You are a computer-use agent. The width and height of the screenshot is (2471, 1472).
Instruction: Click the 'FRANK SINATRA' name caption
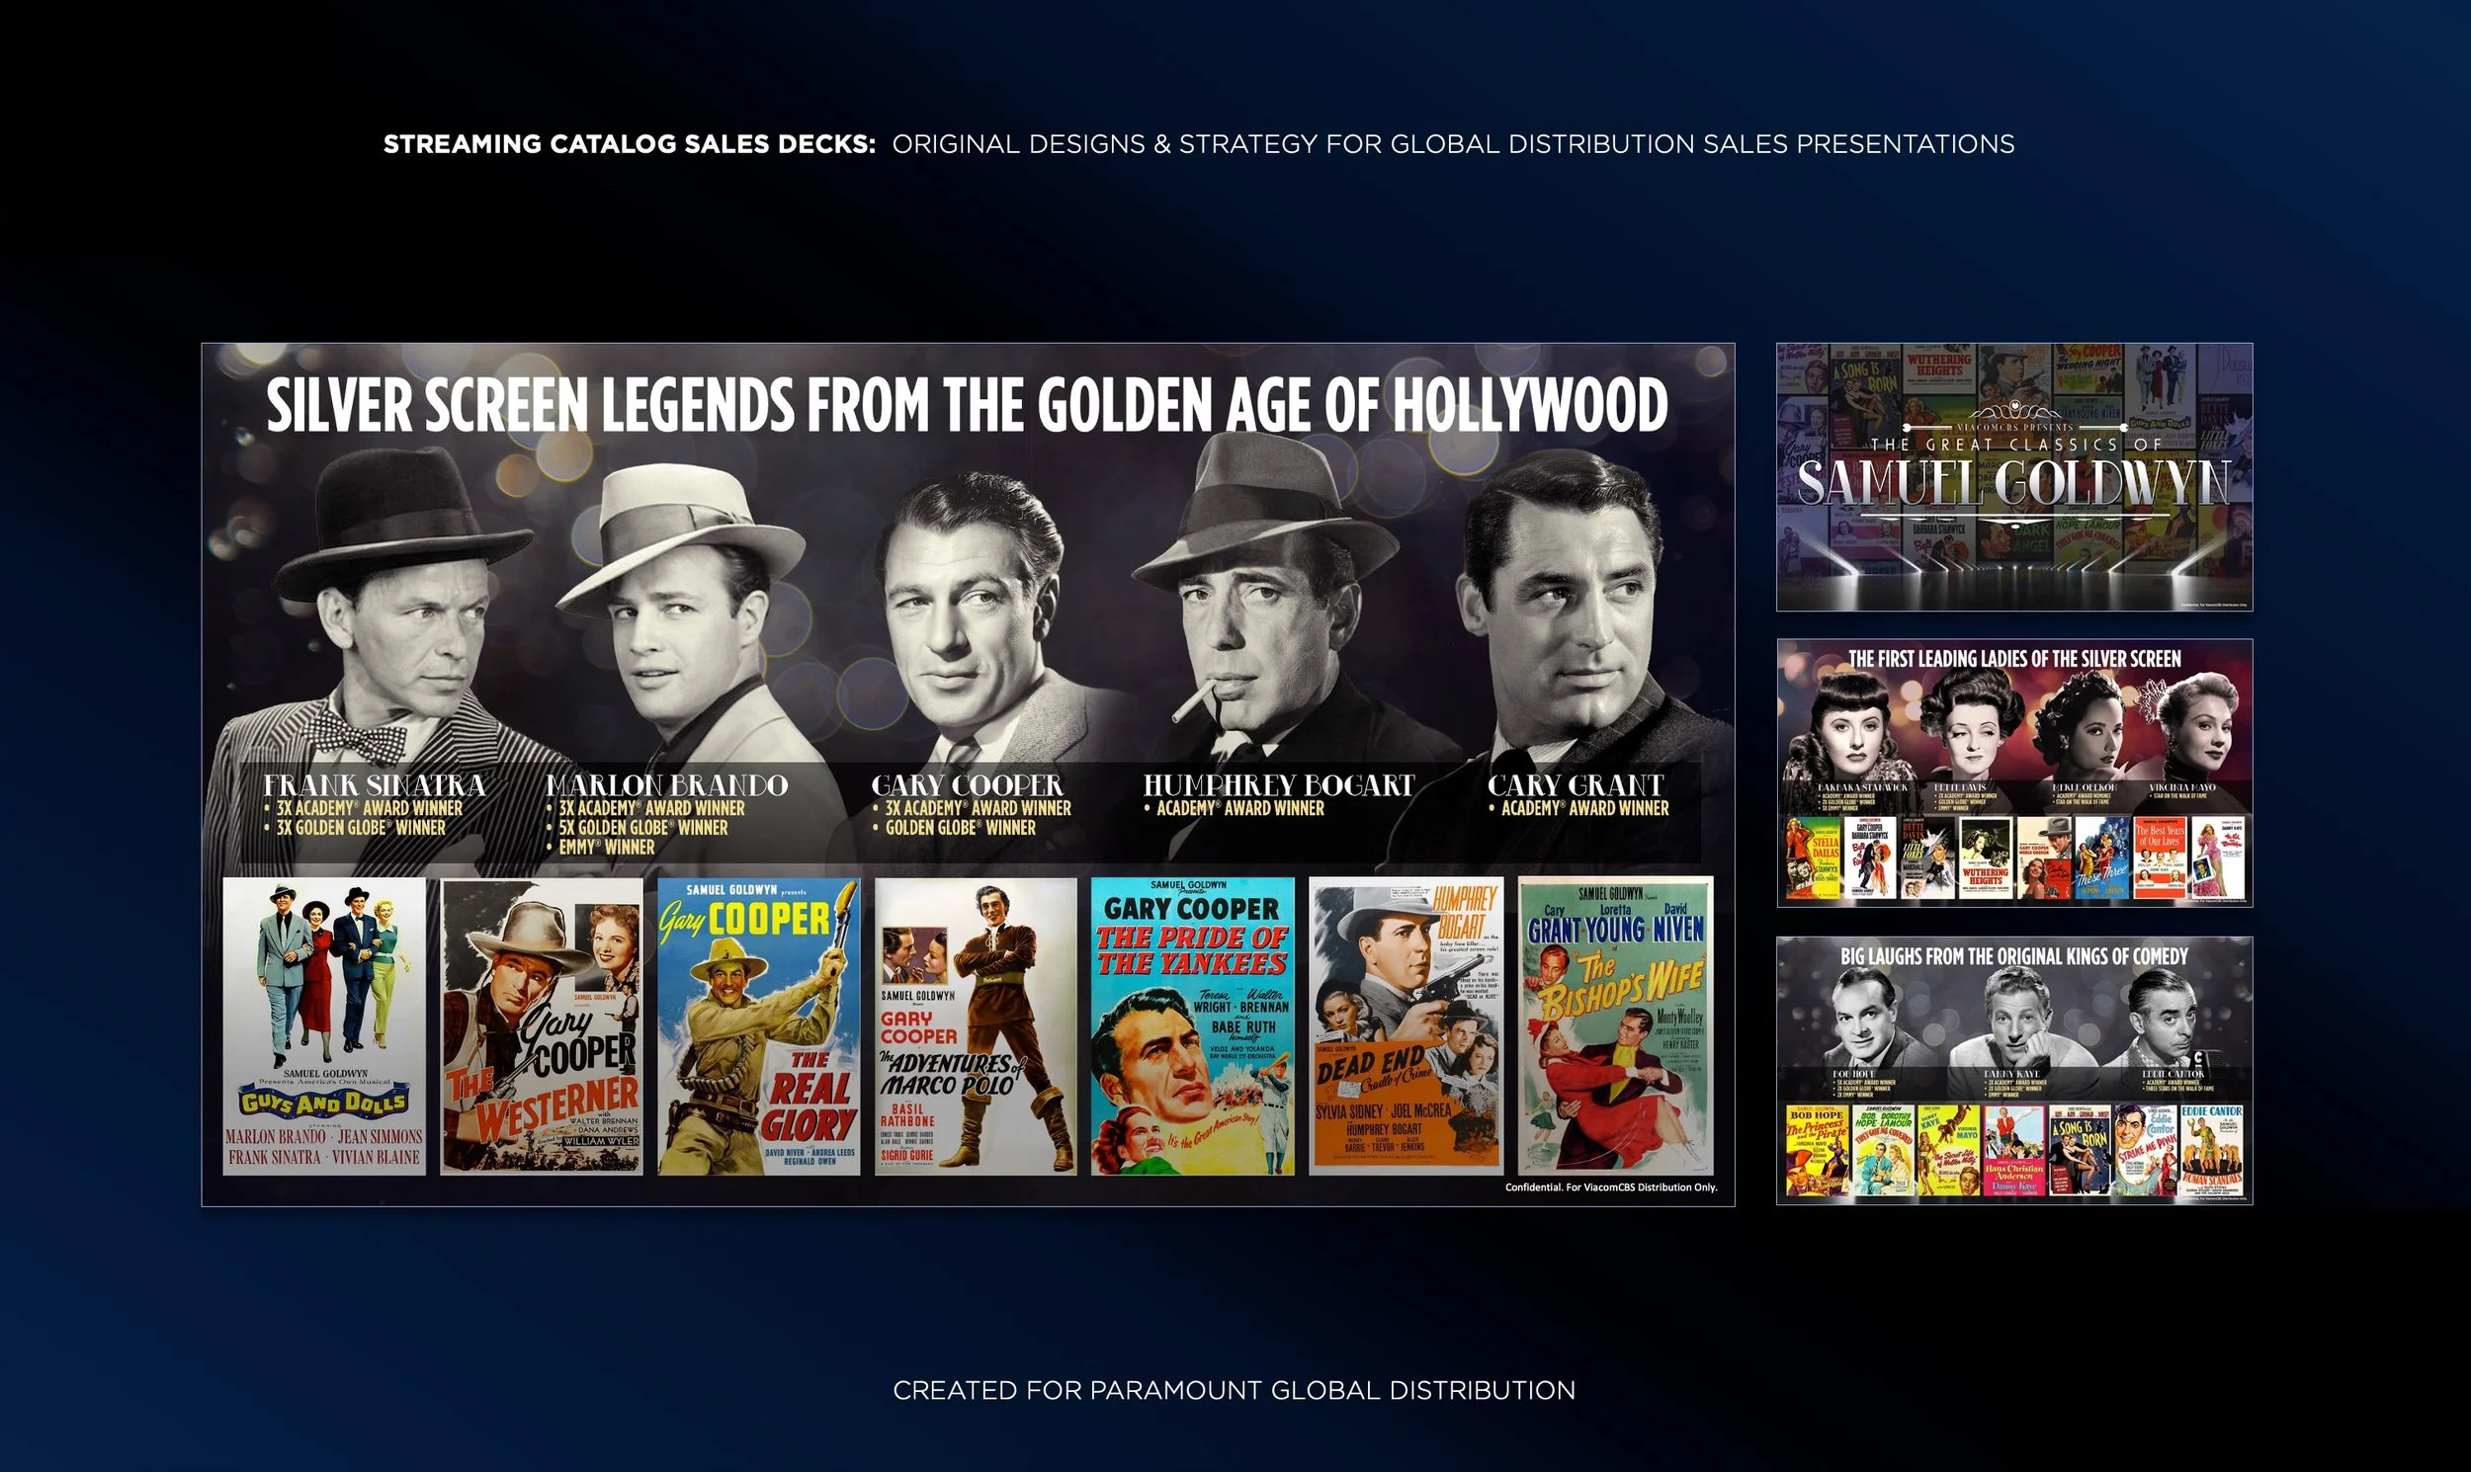point(375,785)
